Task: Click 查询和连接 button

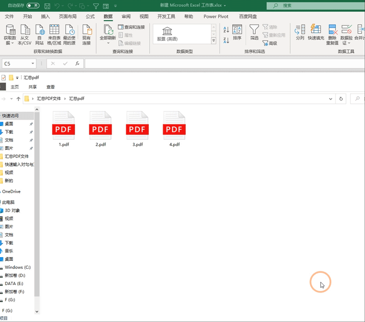Action: pyautogui.click(x=131, y=27)
